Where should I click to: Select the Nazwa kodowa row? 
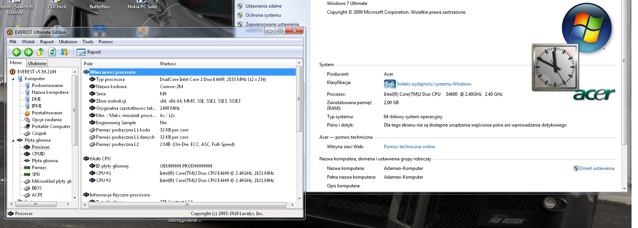point(189,87)
